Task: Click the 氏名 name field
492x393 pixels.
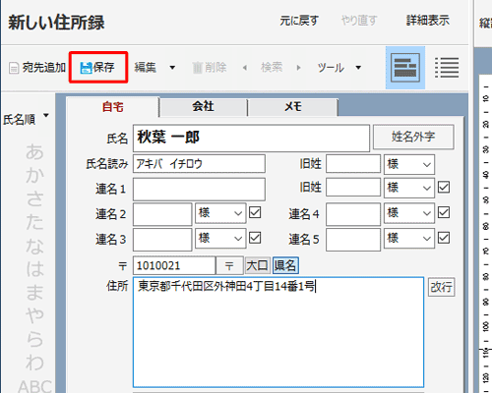Action: pos(251,138)
